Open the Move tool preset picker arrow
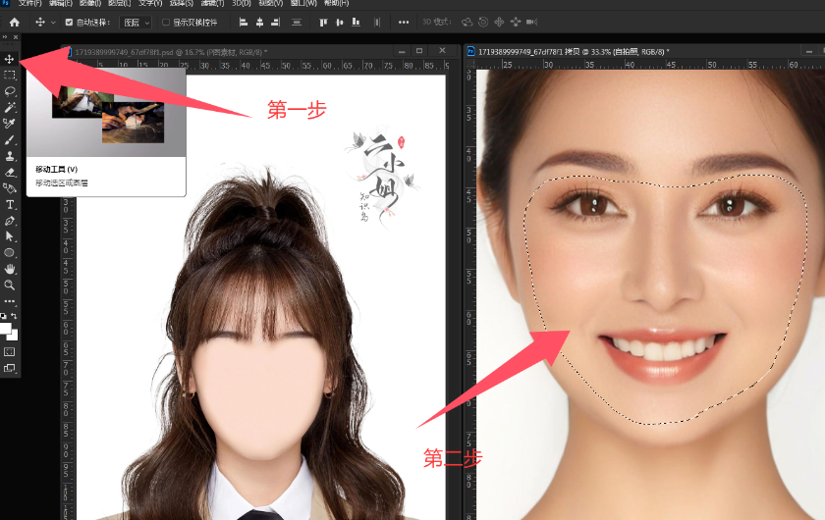This screenshot has width=825, height=520. click(53, 23)
